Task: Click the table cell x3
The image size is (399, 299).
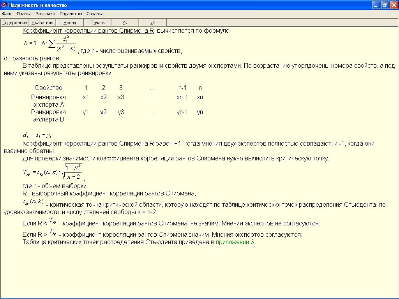Action: pyautogui.click(x=121, y=97)
